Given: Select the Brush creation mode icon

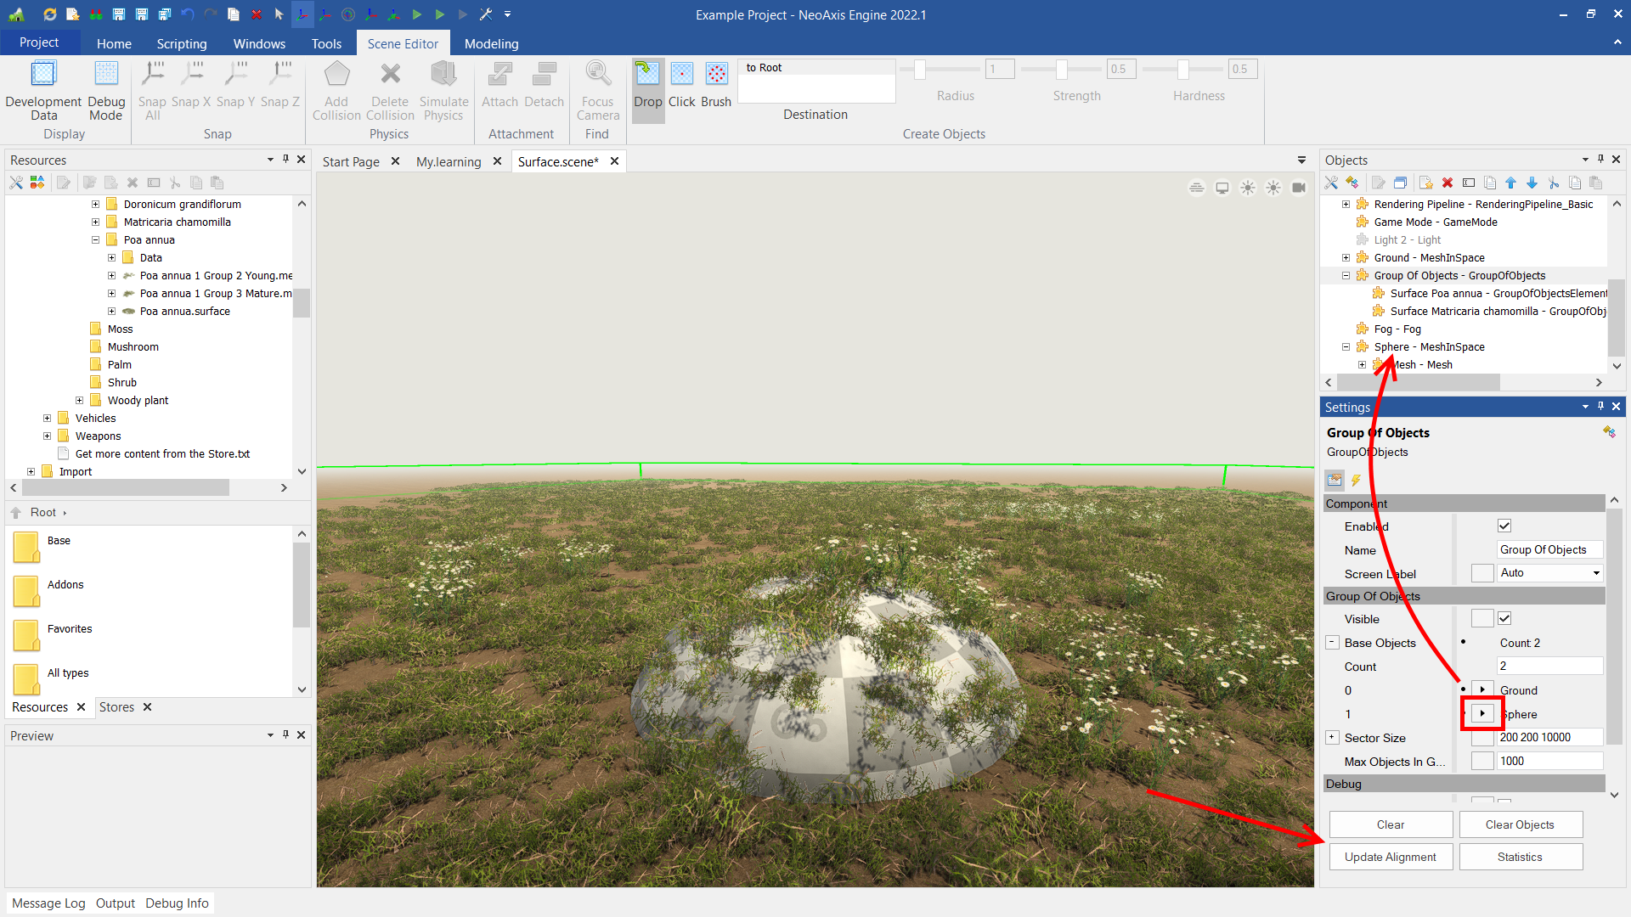Looking at the screenshot, I should 716,74.
